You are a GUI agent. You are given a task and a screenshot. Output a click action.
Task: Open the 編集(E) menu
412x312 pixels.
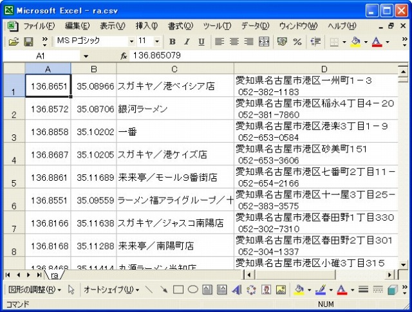[x=77, y=26]
